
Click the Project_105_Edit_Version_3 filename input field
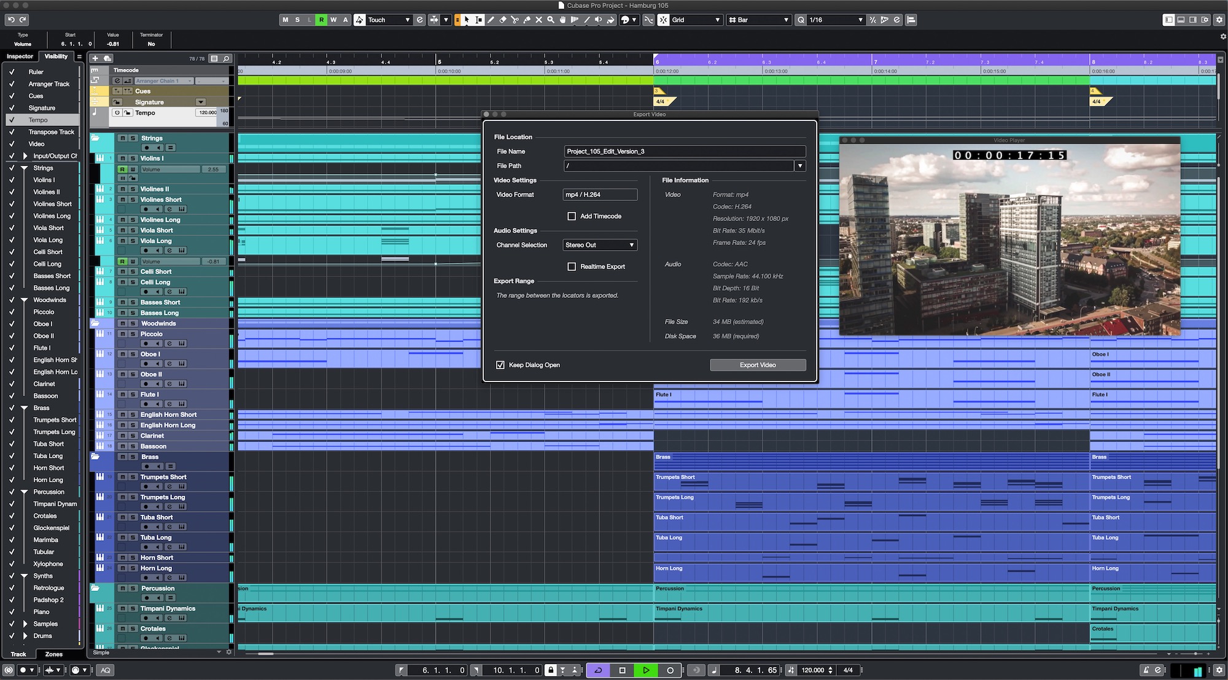[682, 152]
